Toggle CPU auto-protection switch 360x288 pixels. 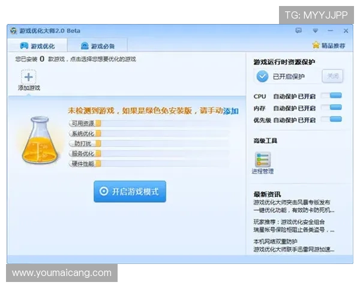point(331,96)
